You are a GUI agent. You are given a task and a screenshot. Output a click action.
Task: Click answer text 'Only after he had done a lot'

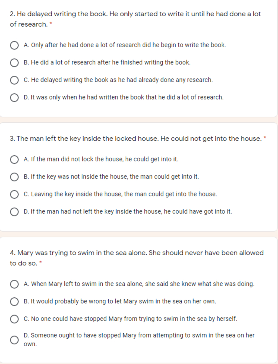(125, 45)
